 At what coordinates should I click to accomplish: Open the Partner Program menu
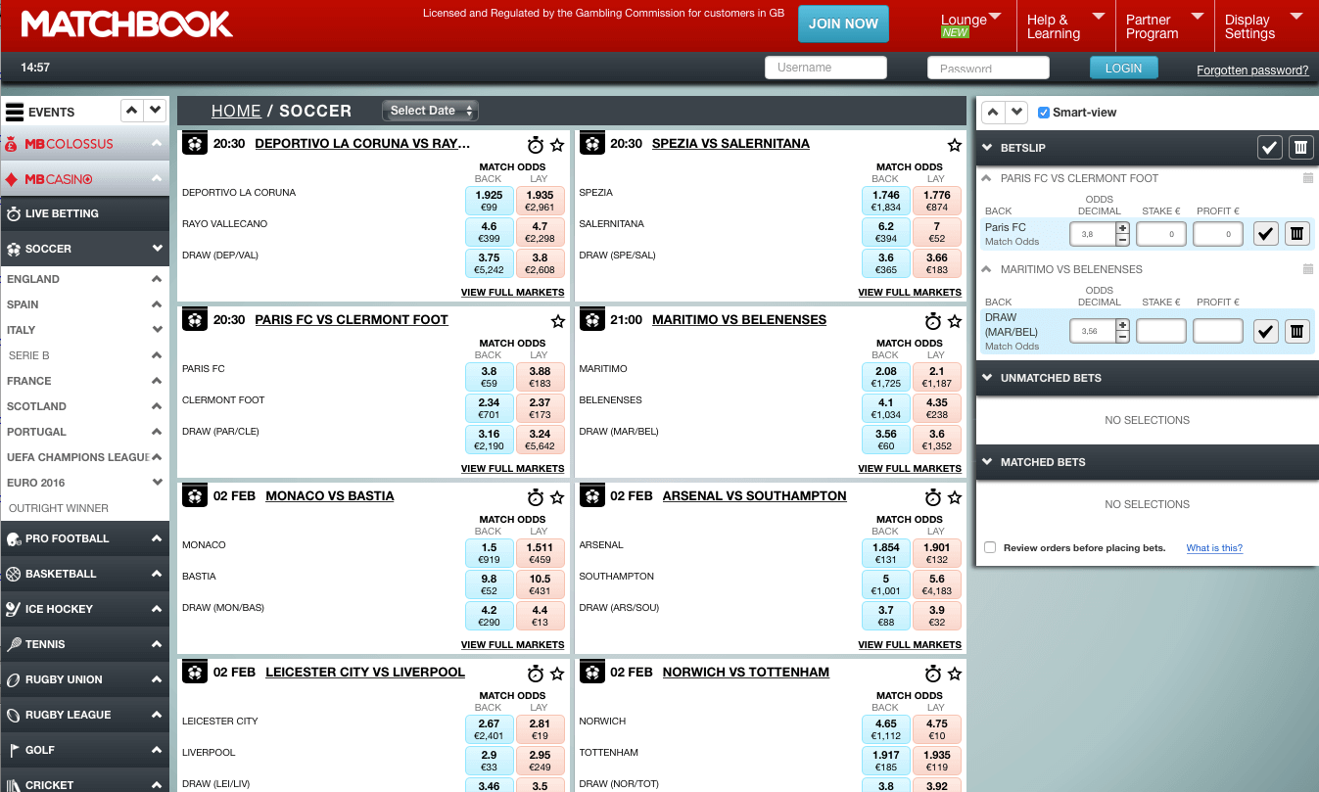[1164, 26]
